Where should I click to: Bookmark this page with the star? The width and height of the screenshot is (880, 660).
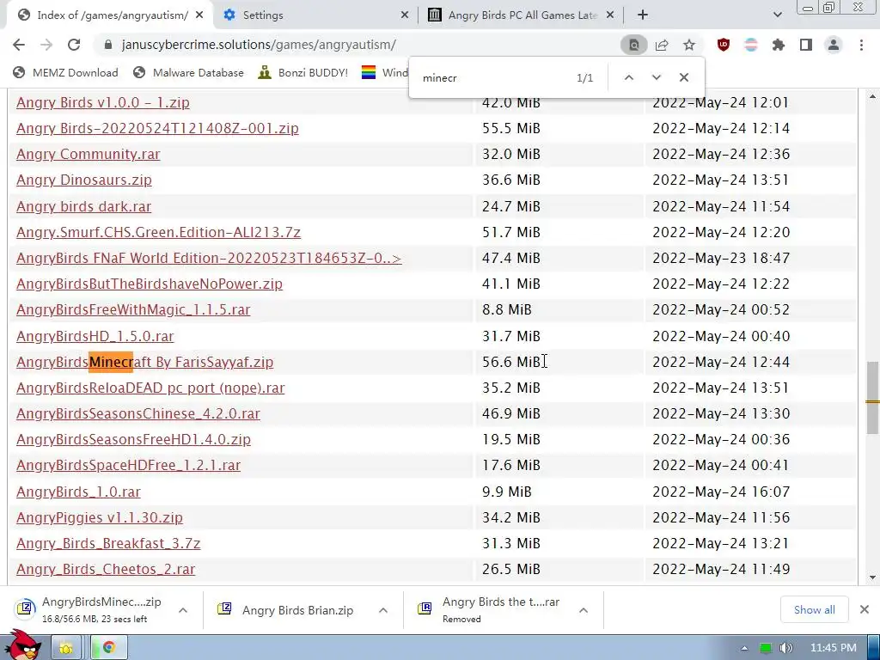coord(689,45)
